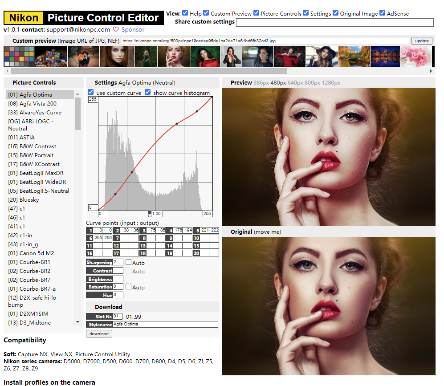Click the Sharpening value field

118,262
